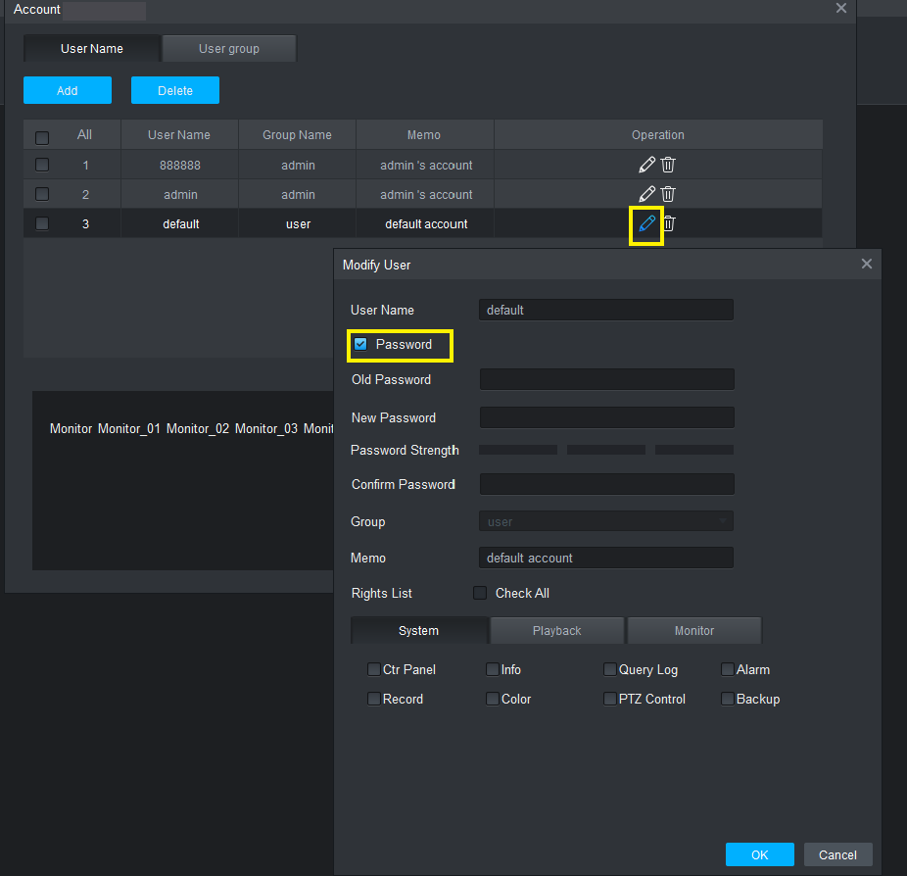Viewport: 907px width, 876px height.
Task: Focus the Memo field with default account
Action: (x=606, y=558)
